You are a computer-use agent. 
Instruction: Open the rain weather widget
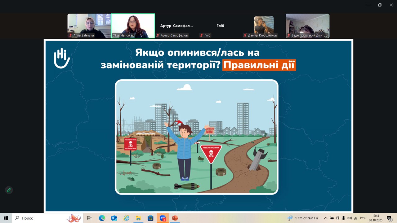[x=303, y=218]
